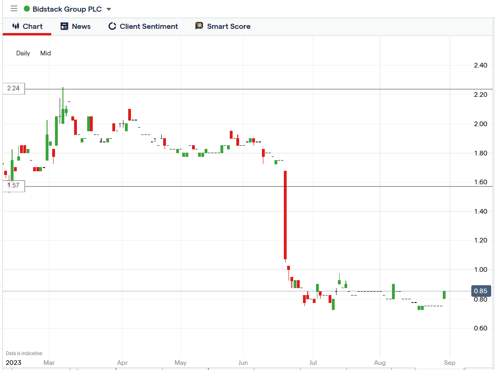495x370 pixels.
Task: Switch to the Chart tab
Action: coord(27,27)
